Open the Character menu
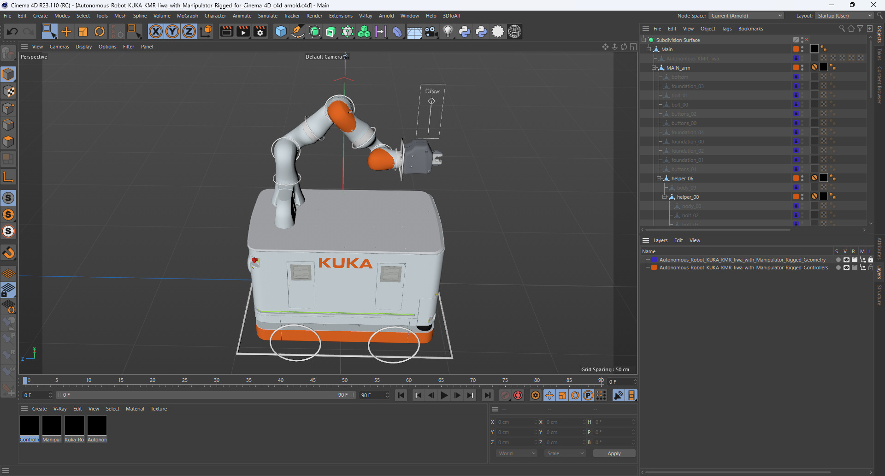The image size is (885, 476). click(215, 16)
